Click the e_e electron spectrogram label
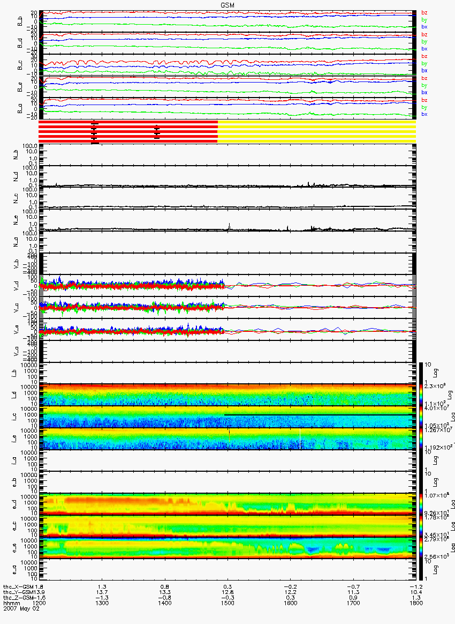Viewport: 455px width, 624px height. click(14, 547)
